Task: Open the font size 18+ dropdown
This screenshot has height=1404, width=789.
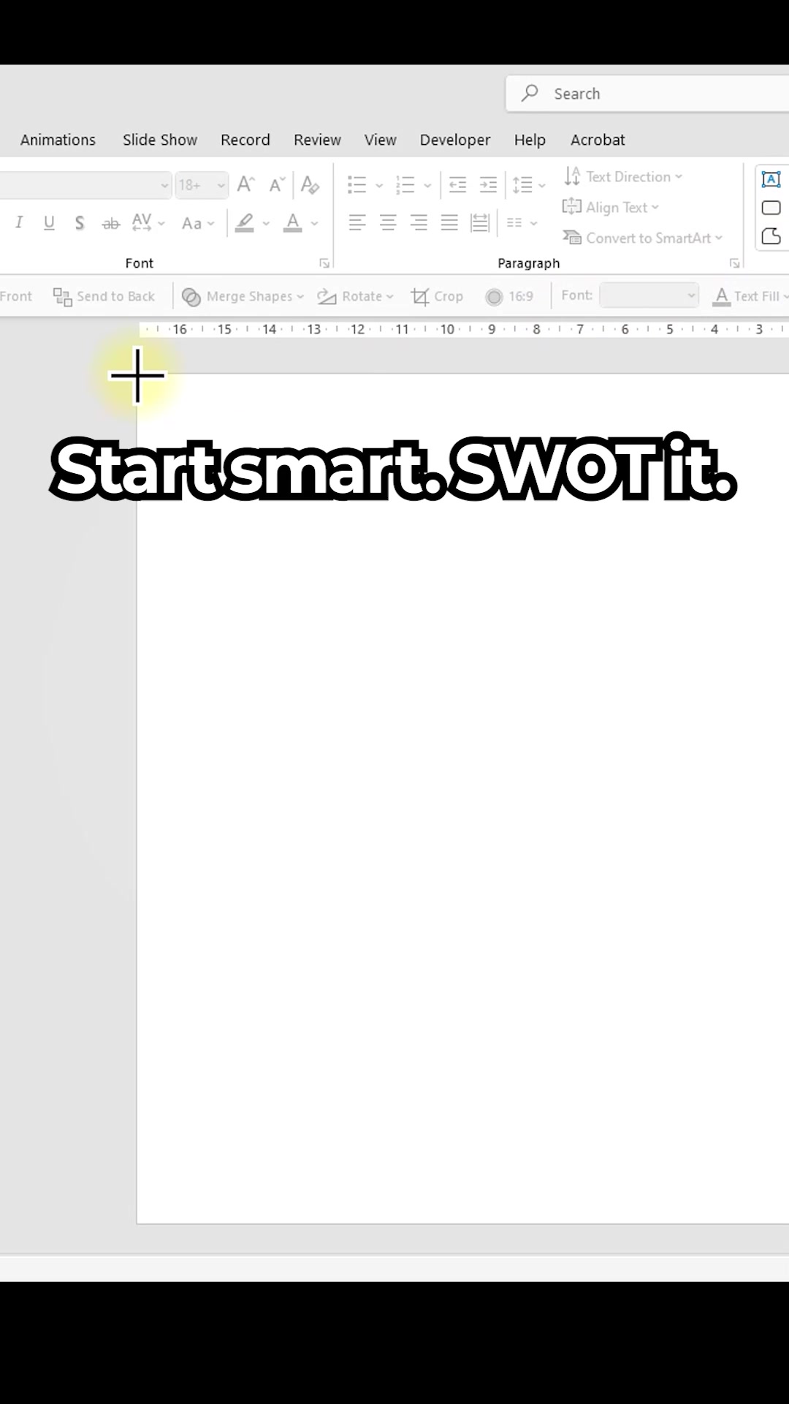Action: coord(221,185)
